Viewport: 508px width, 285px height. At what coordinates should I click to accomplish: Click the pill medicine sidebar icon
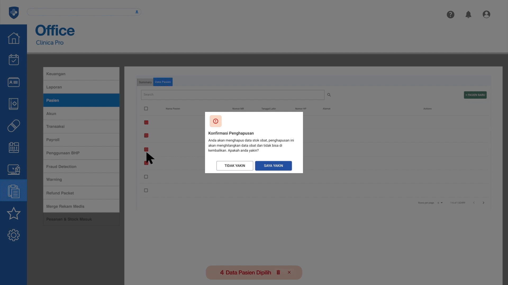13,126
